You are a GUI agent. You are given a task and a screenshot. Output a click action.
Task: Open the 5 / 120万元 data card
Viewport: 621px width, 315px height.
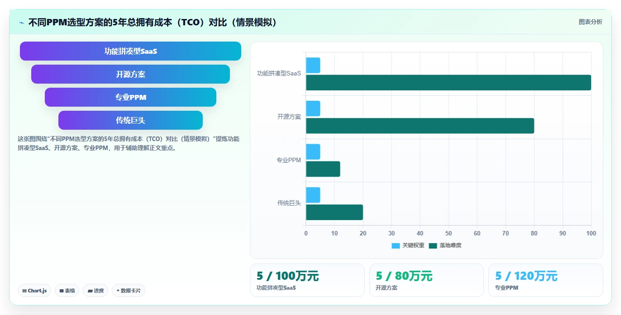tap(546, 280)
